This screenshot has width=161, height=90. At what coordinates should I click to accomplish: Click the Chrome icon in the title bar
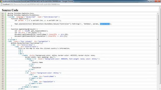(1, 1)
